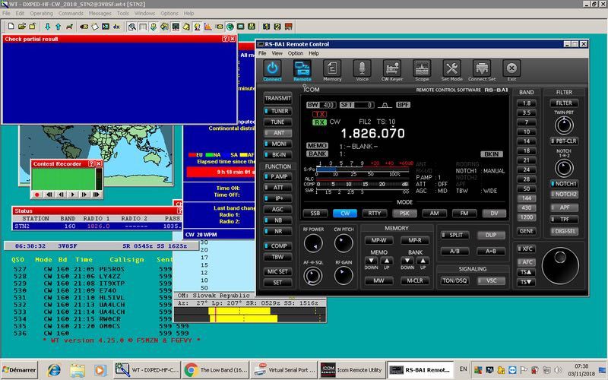The height and width of the screenshot is (380, 608).
Task: Open the Connect Set icon
Action: (x=482, y=68)
